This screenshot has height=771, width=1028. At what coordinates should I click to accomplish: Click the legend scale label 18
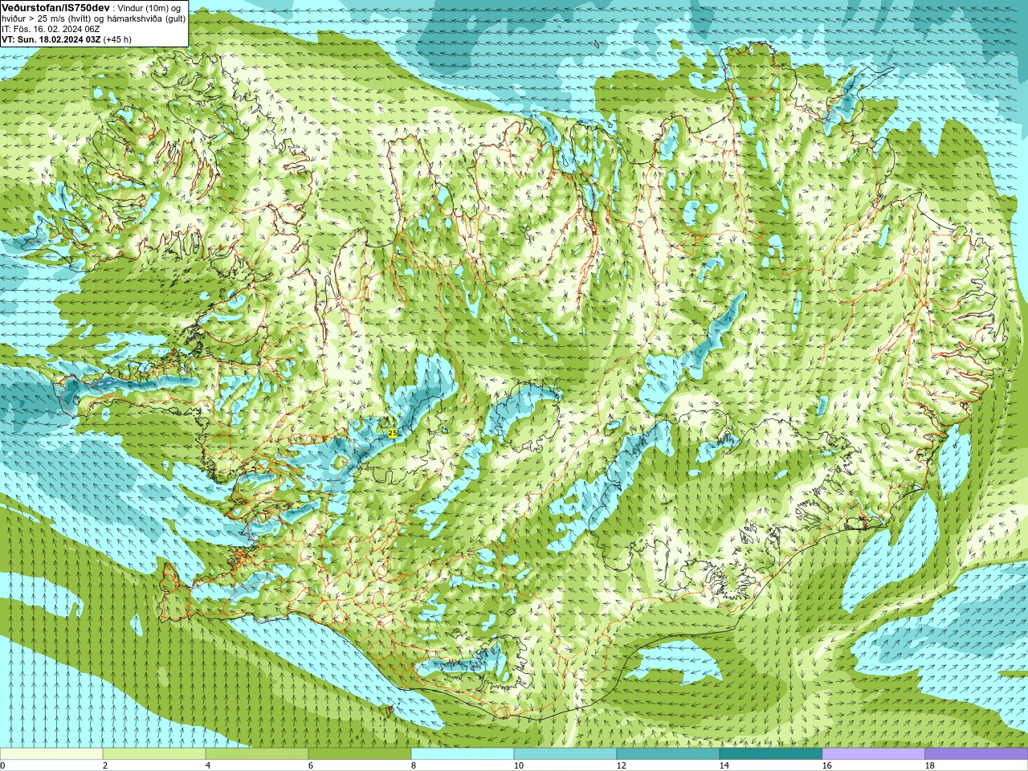tap(929, 765)
